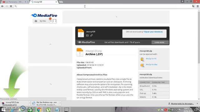Open uTorrent from the taskbar
Screen dimensions: 200x112
pyautogui.click(x=48, y=110)
